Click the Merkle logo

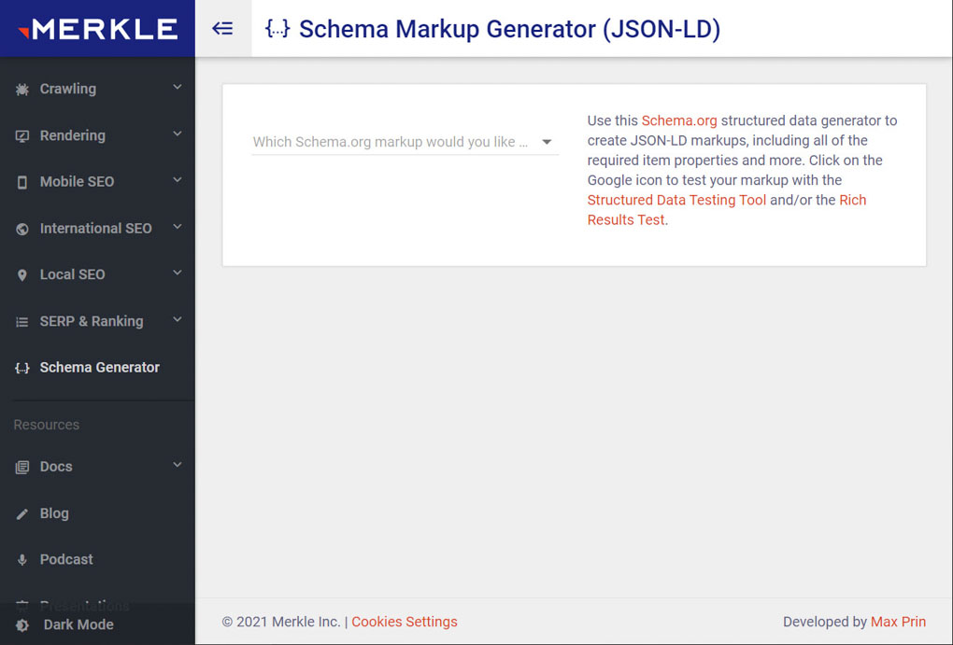[98, 29]
